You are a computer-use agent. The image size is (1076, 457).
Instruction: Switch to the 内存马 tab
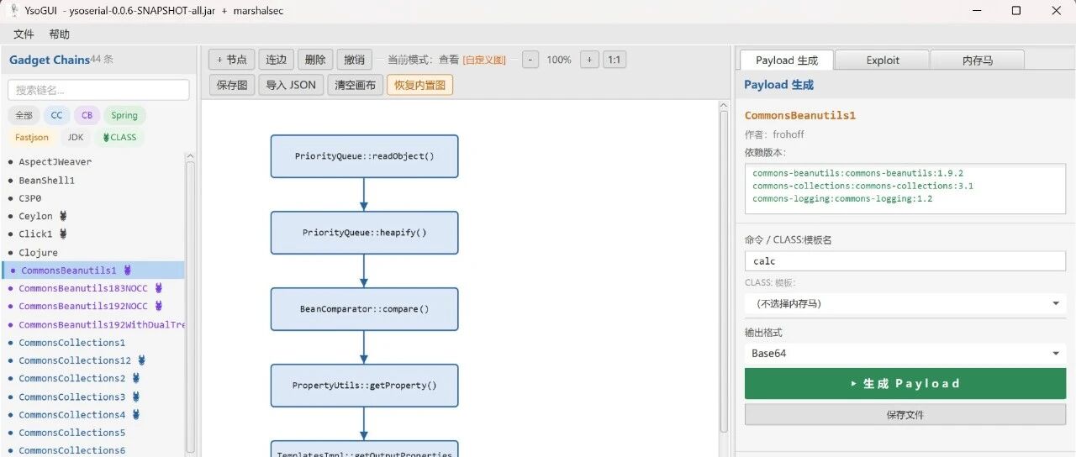tap(978, 60)
